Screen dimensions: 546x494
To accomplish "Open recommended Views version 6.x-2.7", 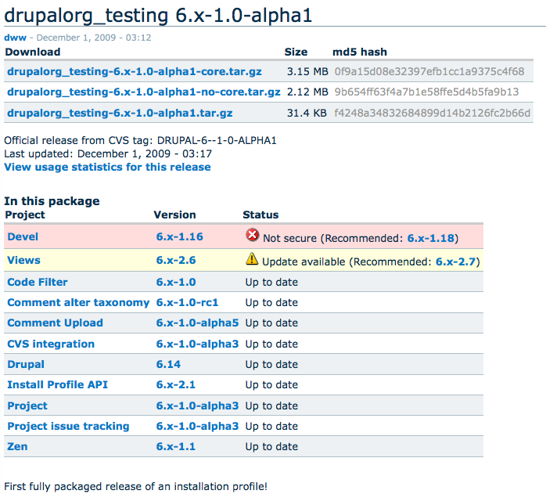I will [456, 261].
